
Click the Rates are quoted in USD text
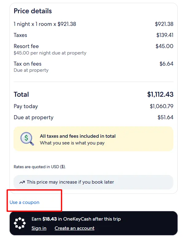coord(40,167)
